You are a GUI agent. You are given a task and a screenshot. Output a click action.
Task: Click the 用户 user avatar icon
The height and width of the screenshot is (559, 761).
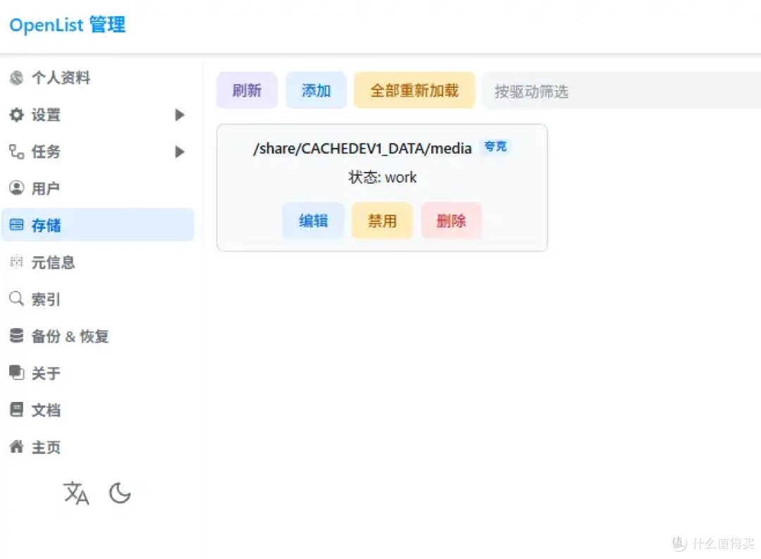pos(16,188)
